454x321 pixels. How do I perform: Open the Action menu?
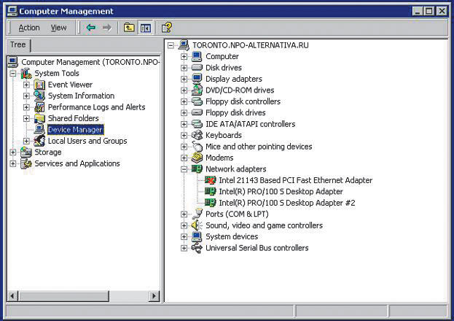point(29,28)
